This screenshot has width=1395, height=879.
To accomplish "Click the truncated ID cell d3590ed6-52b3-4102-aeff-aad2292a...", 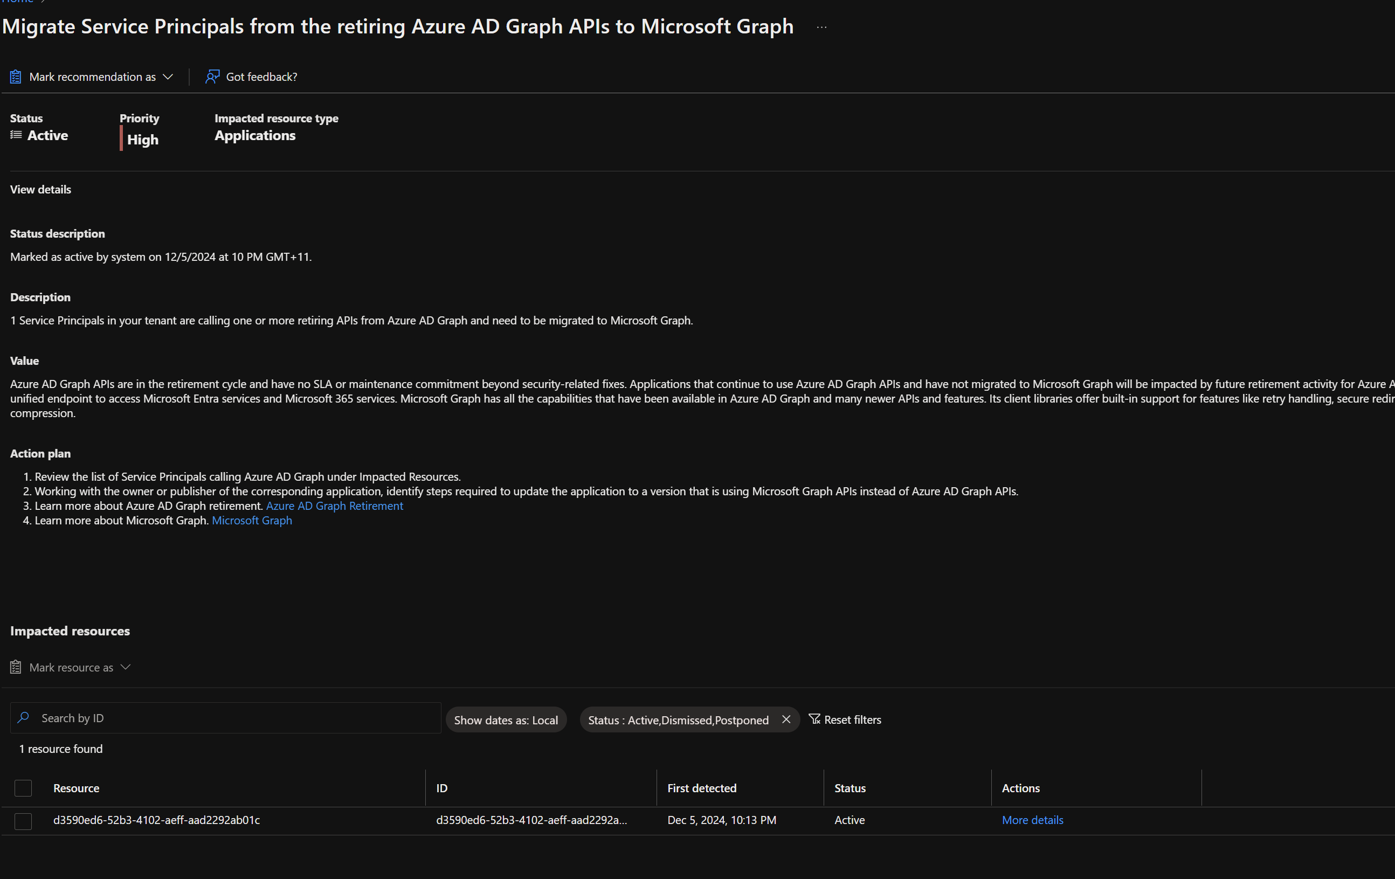I will (x=531, y=820).
